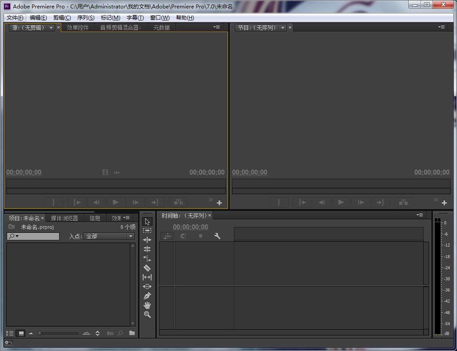Open Source panel flyout menu
The width and height of the screenshot is (457, 351).
click(216, 27)
